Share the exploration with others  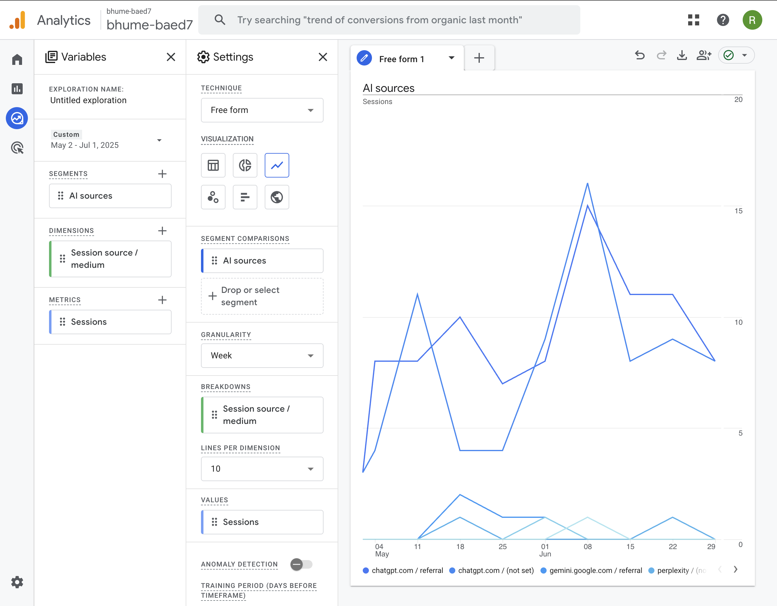click(704, 55)
